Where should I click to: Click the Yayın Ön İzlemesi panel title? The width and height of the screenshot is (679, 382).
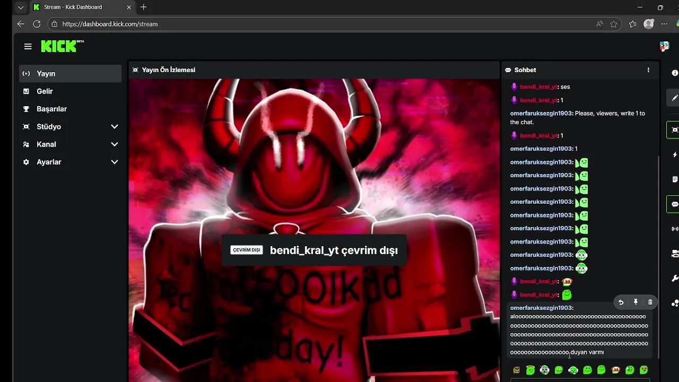coord(169,70)
